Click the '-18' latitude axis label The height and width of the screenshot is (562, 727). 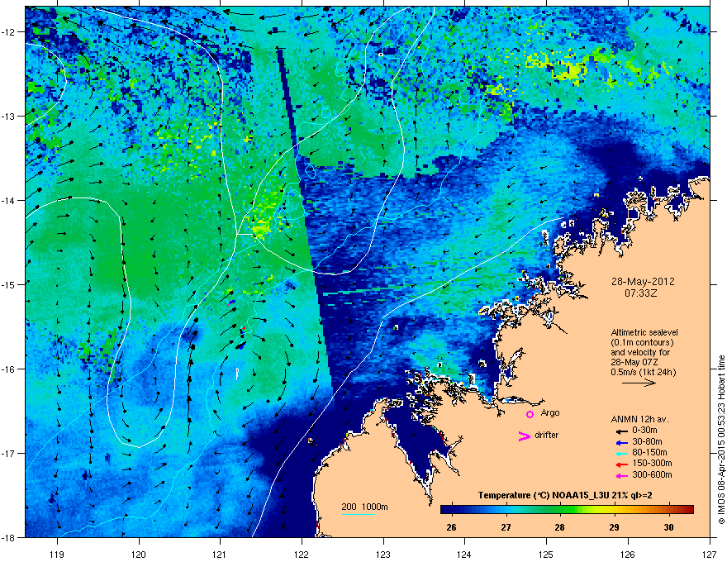coord(8,538)
